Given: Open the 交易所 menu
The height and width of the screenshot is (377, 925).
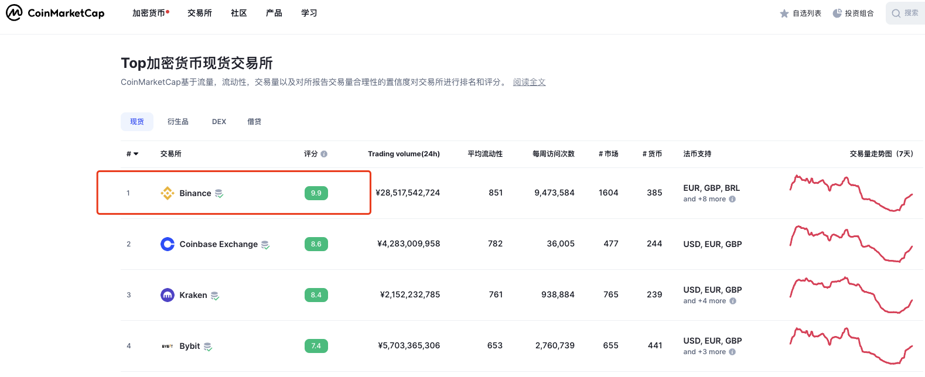Looking at the screenshot, I should (200, 13).
